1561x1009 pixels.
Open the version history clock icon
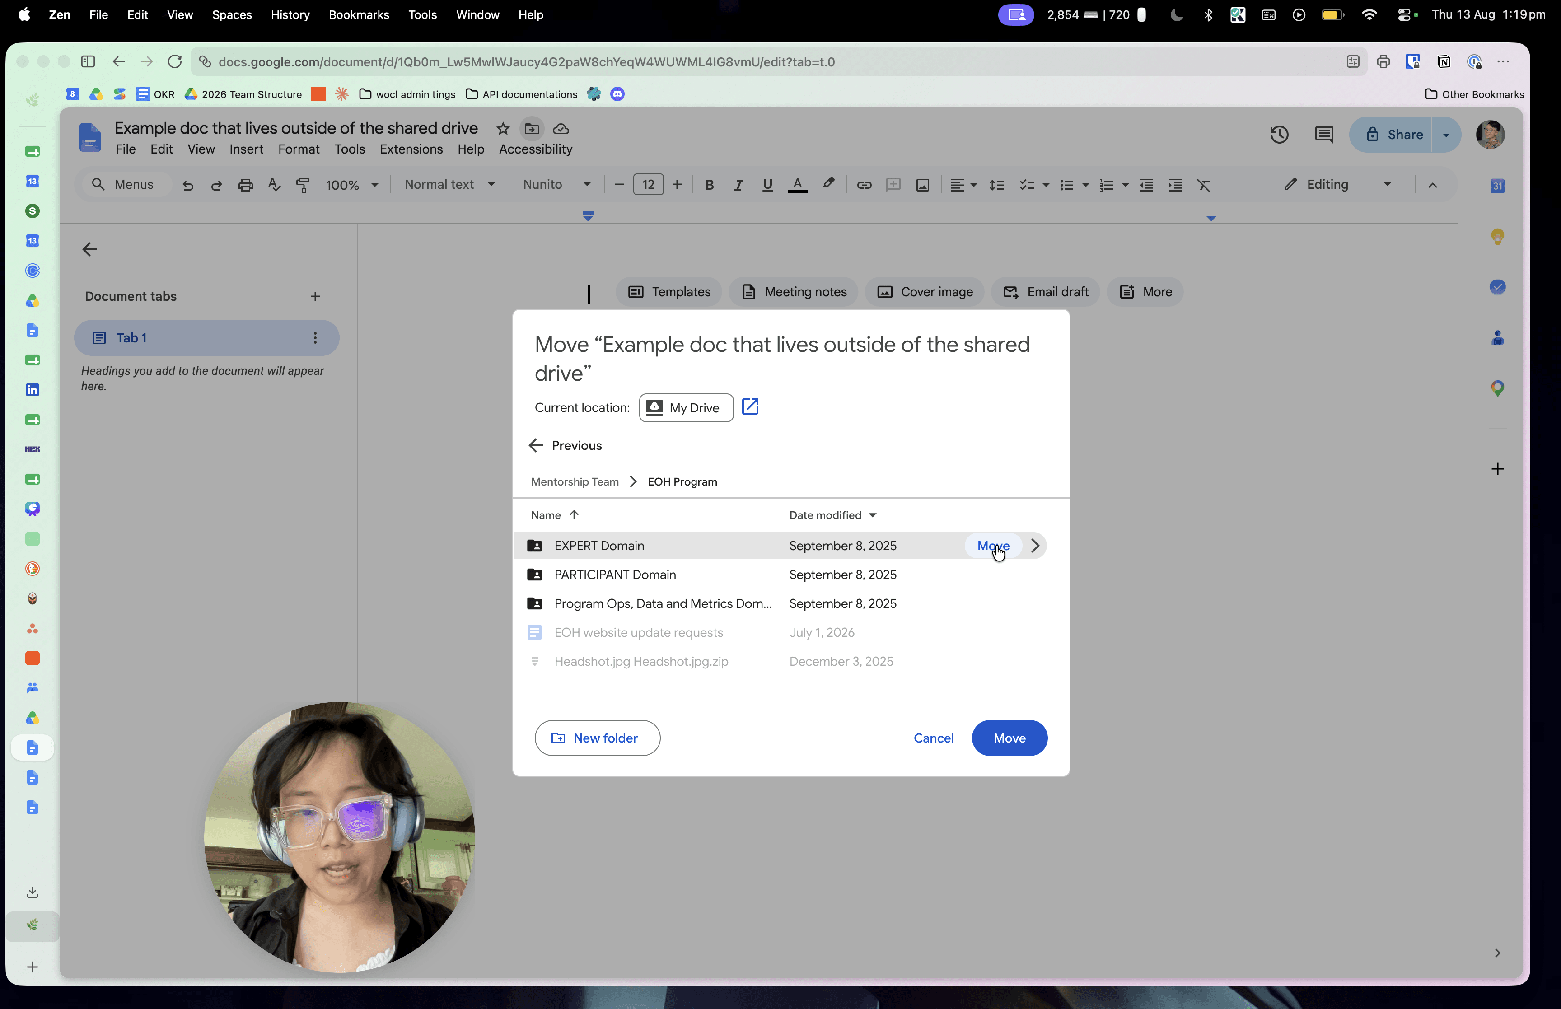point(1279,135)
